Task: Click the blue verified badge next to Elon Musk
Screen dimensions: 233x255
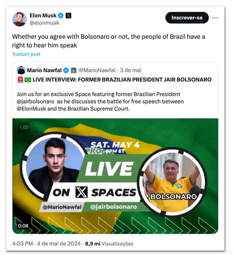Action: pyautogui.click(x=61, y=16)
